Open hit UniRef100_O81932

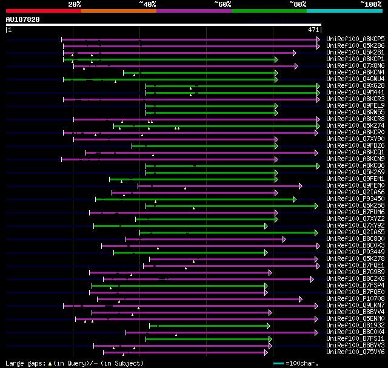tap(355, 326)
